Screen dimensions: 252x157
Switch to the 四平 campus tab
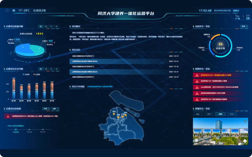click(x=209, y=114)
